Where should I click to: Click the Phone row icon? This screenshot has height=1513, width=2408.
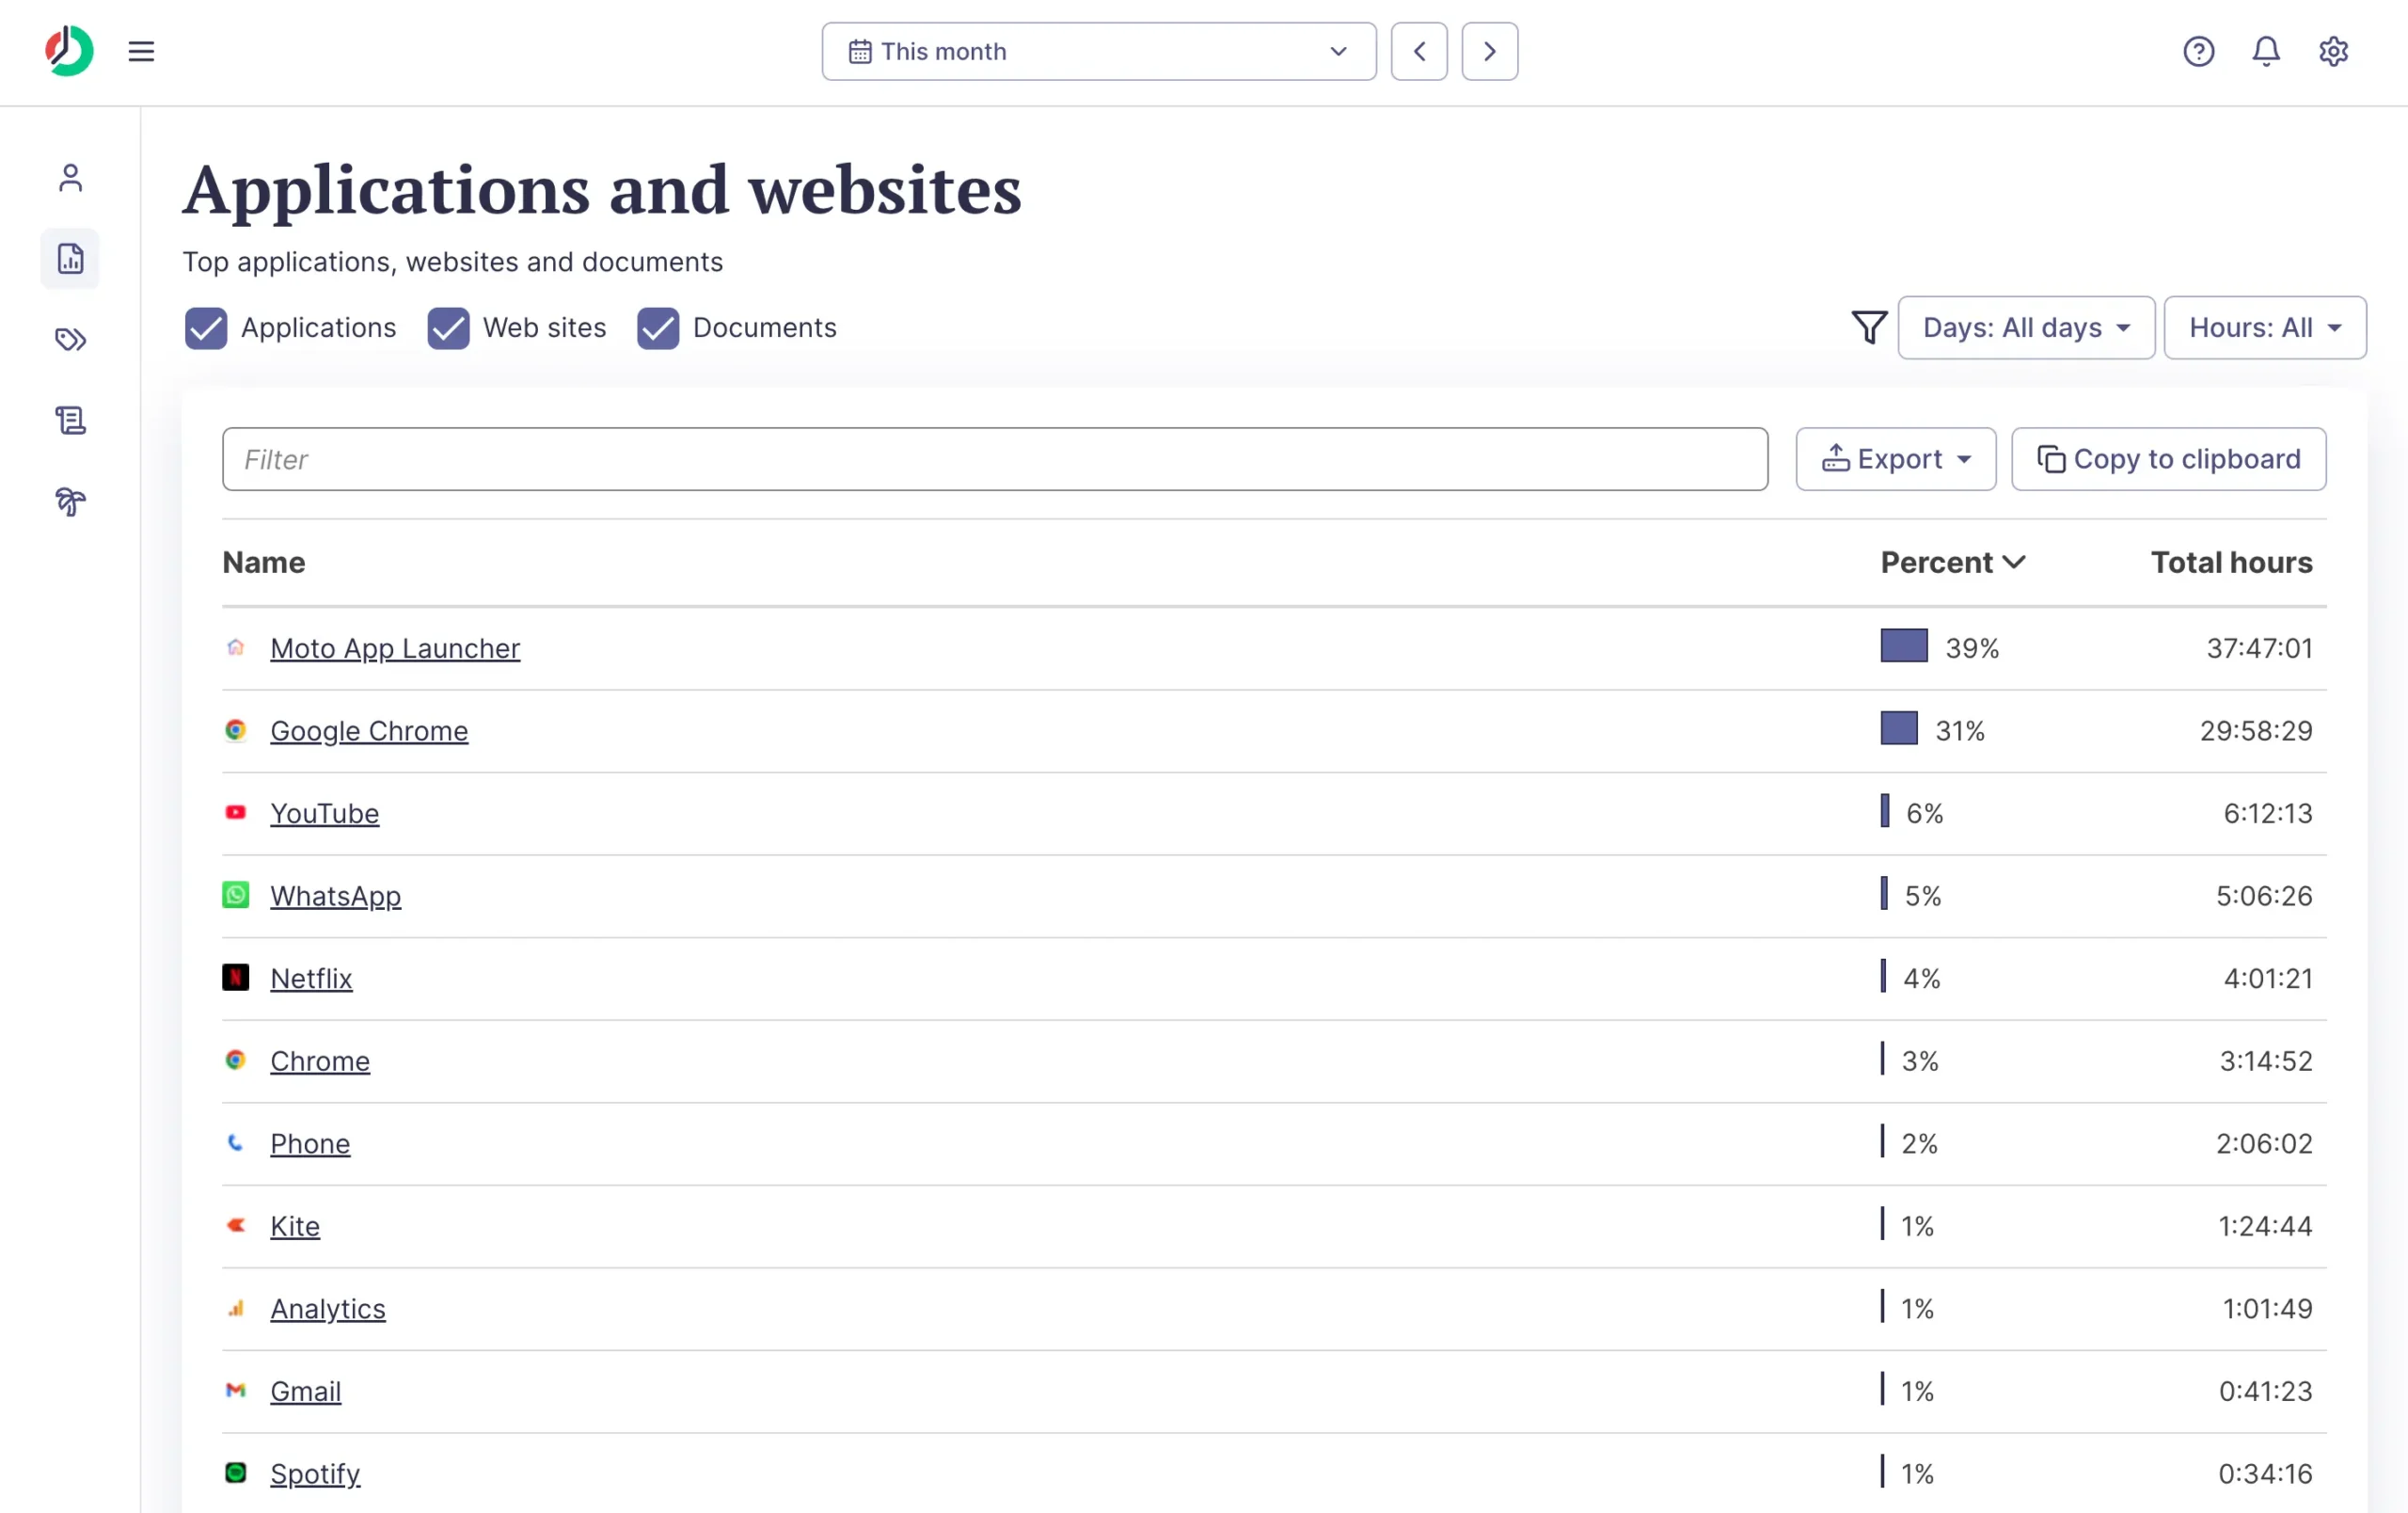click(235, 1142)
